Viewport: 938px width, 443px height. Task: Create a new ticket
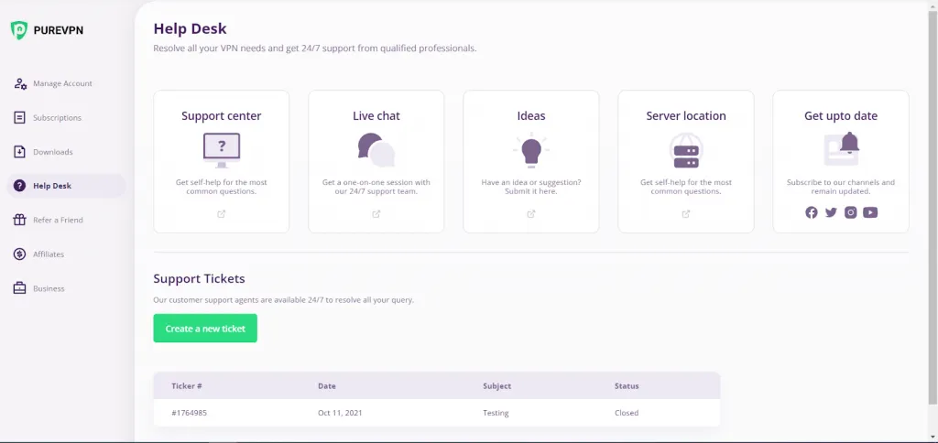pos(205,329)
